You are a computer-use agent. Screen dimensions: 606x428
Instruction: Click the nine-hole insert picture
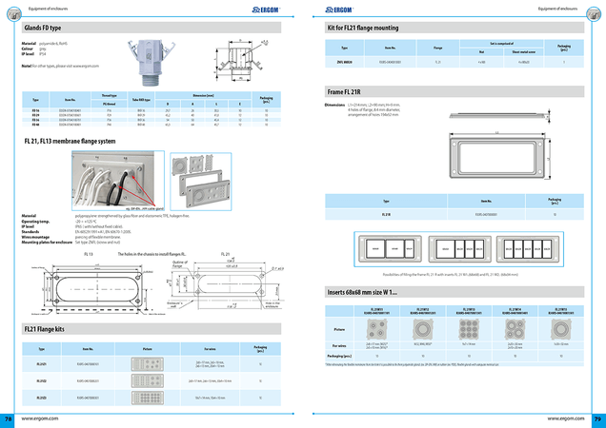click(469, 329)
